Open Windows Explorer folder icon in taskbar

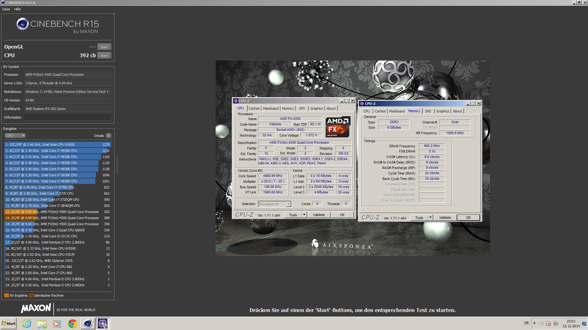pyautogui.click(x=42, y=324)
